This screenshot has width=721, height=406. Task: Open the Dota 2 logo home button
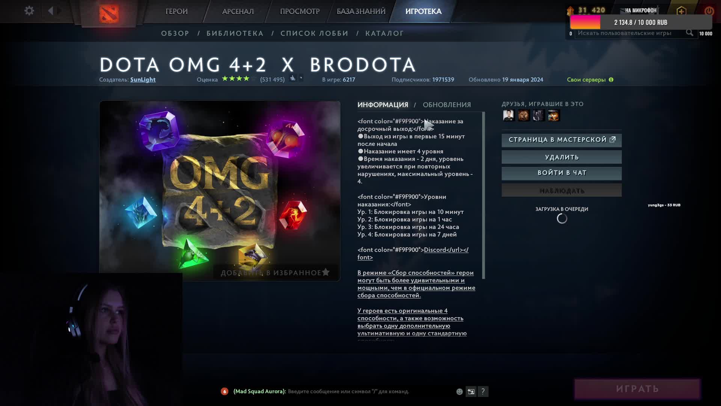[x=109, y=14]
